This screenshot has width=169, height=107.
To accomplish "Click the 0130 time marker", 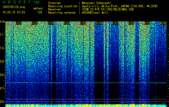I will click(x=163, y=23).
